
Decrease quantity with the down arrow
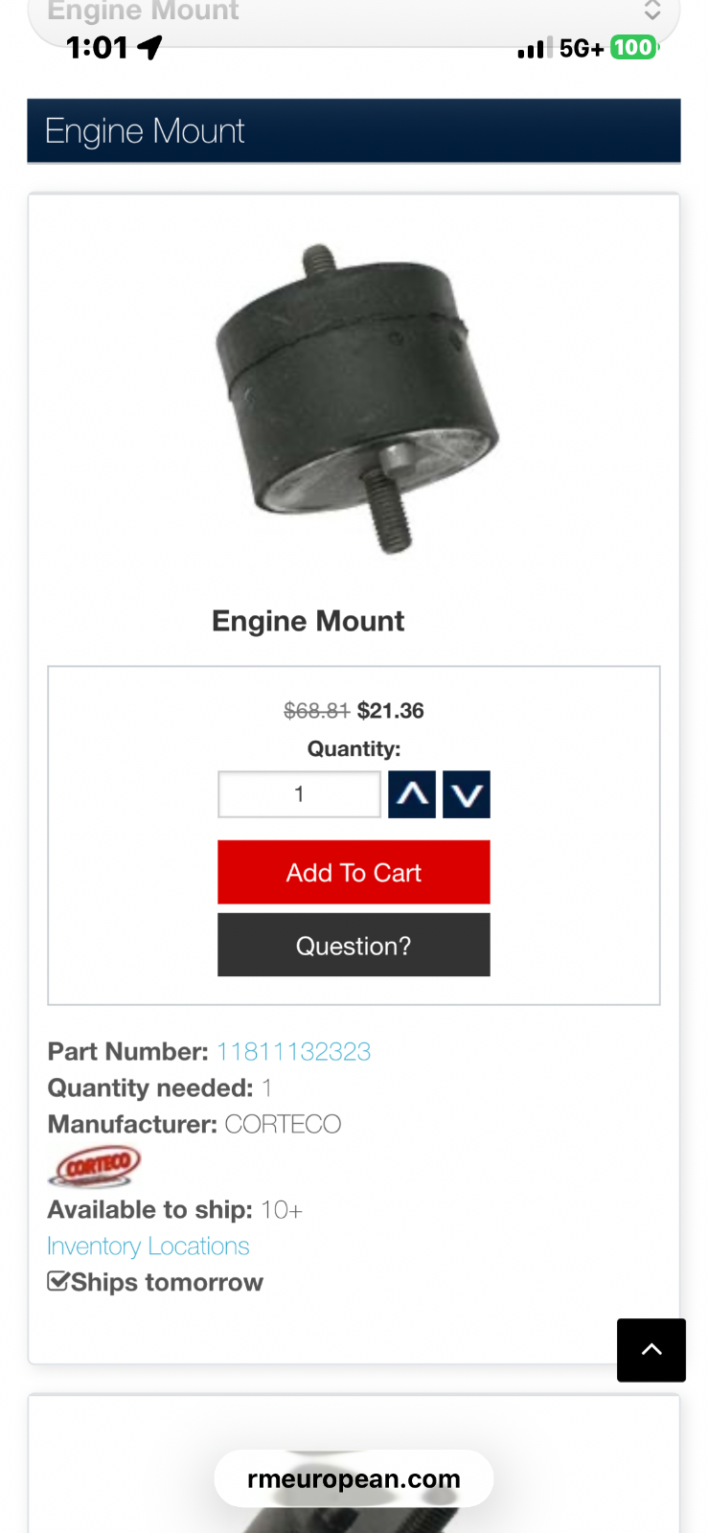coord(467,794)
